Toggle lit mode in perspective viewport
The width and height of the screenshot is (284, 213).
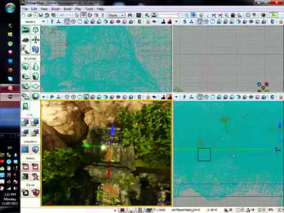tap(86, 97)
